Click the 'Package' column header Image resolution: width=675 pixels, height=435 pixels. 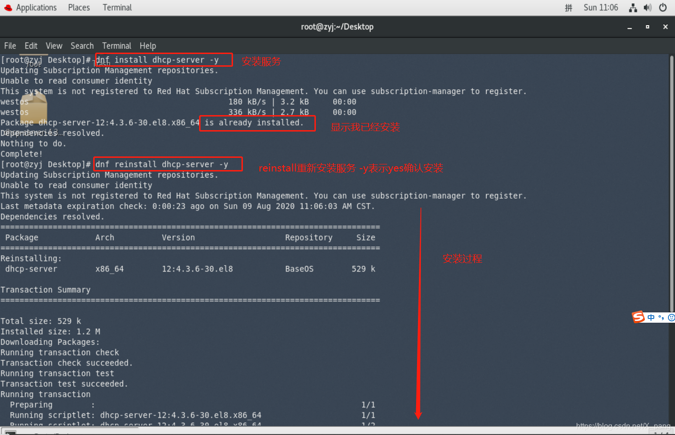tap(22, 237)
